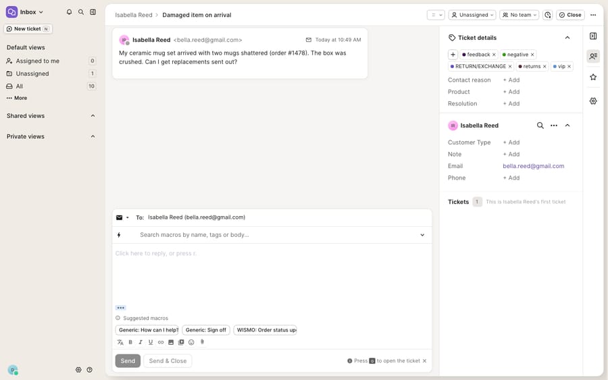Click the user avatar at bottom left
Viewport: 608px width, 380px height.
coord(13,370)
